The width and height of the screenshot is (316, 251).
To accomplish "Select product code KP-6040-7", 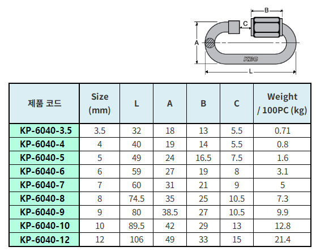I will [x=42, y=185].
